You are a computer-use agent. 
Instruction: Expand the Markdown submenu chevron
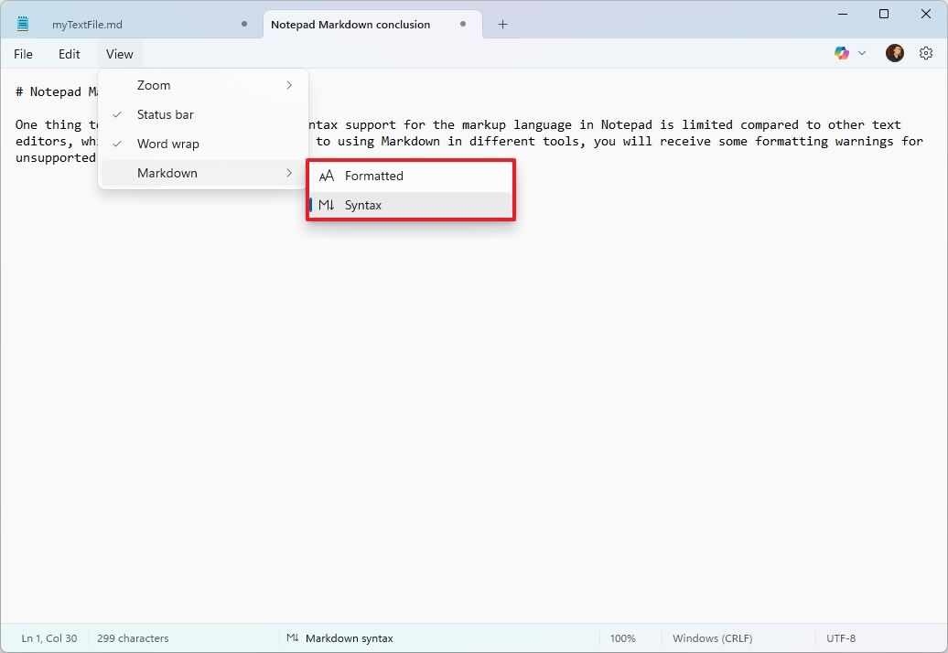pos(289,173)
